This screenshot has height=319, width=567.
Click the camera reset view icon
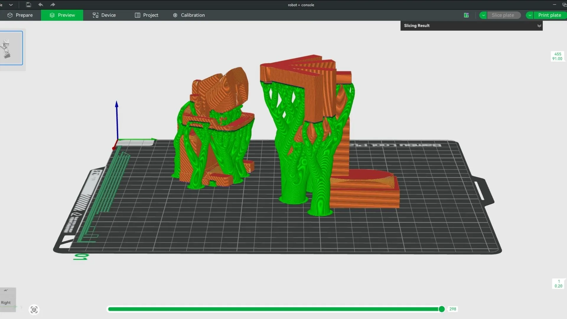click(34, 310)
